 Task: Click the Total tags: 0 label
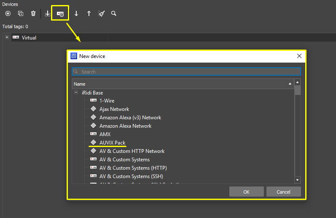coord(15,26)
